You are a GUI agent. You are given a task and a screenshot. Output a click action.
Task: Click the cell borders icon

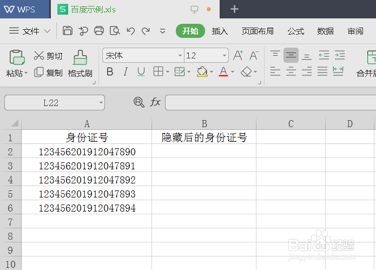[x=158, y=71]
